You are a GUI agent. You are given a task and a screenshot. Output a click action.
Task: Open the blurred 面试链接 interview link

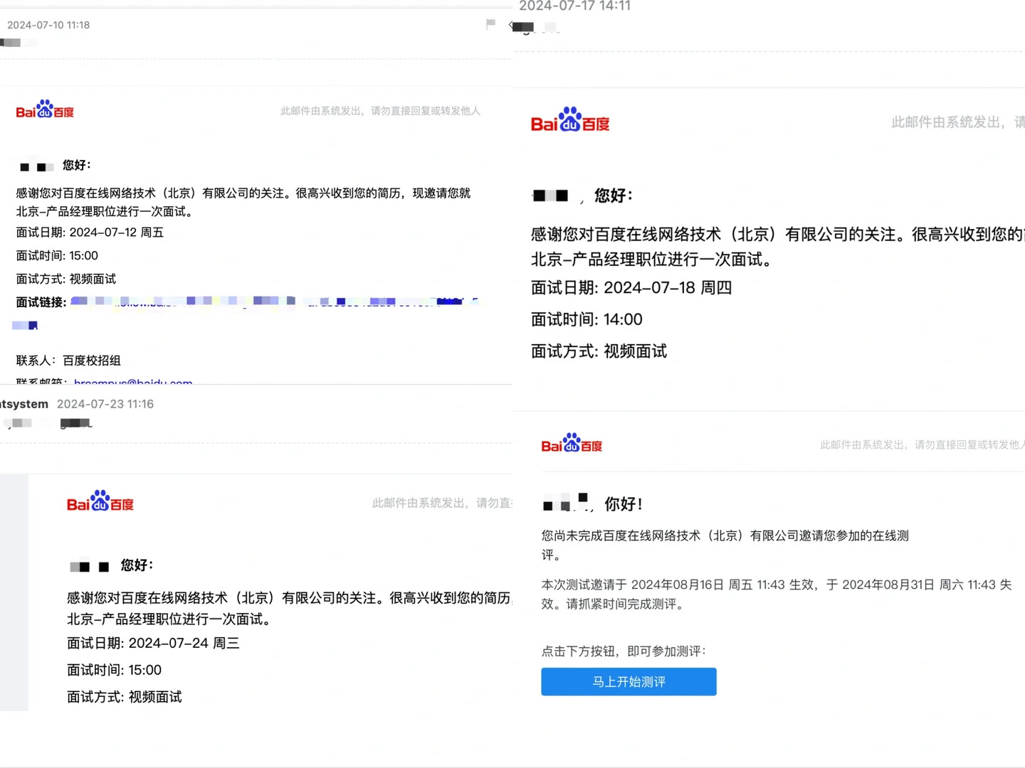pyautogui.click(x=274, y=302)
